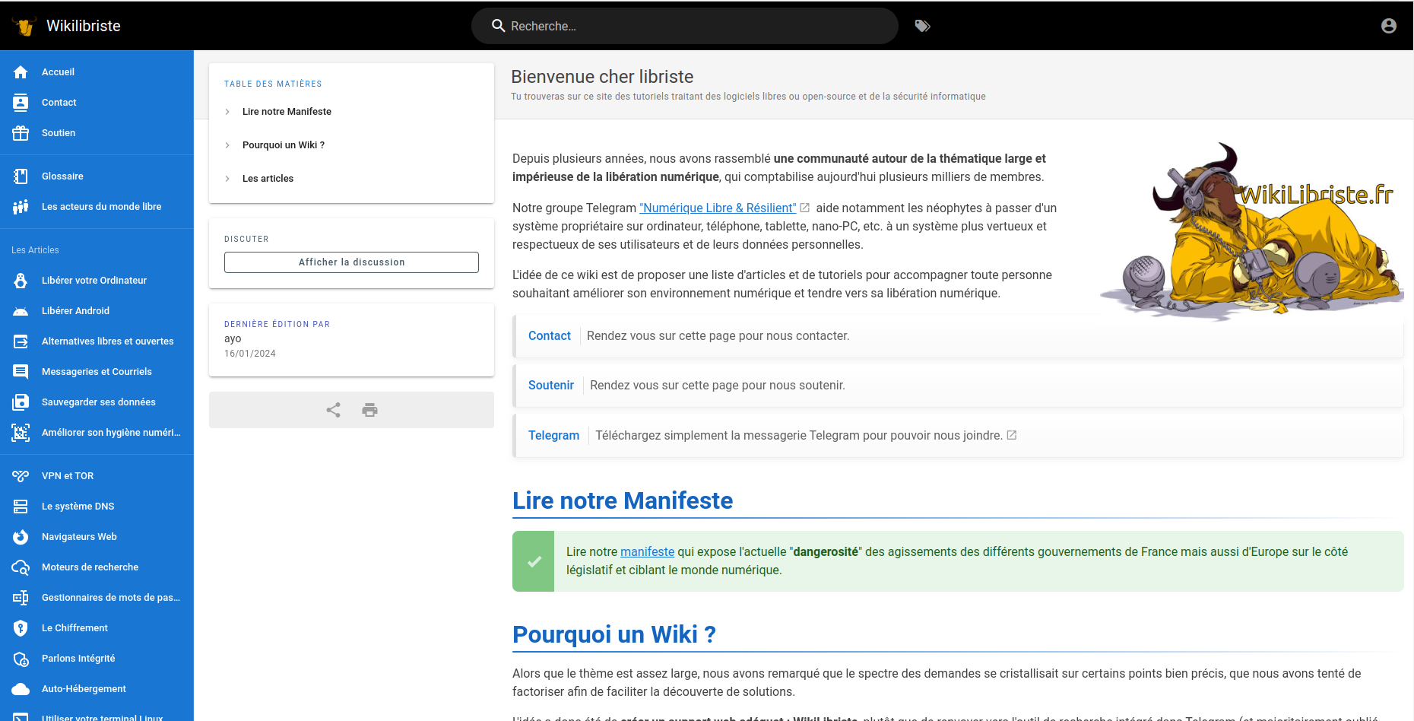Open Glossaire from the sidebar
This screenshot has width=1414, height=721.
click(x=62, y=176)
